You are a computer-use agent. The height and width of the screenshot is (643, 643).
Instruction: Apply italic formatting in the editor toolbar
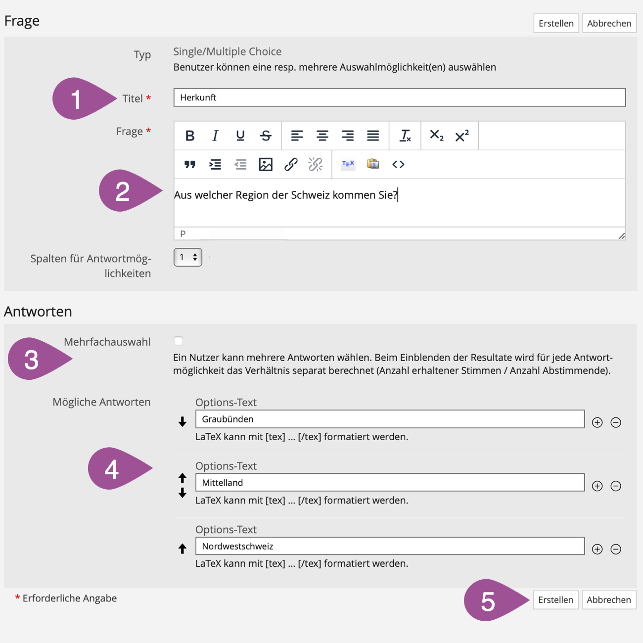click(215, 136)
